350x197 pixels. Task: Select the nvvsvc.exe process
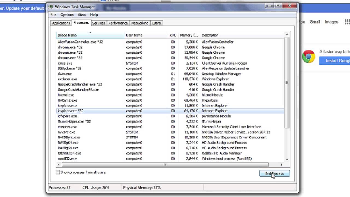tap(170, 132)
